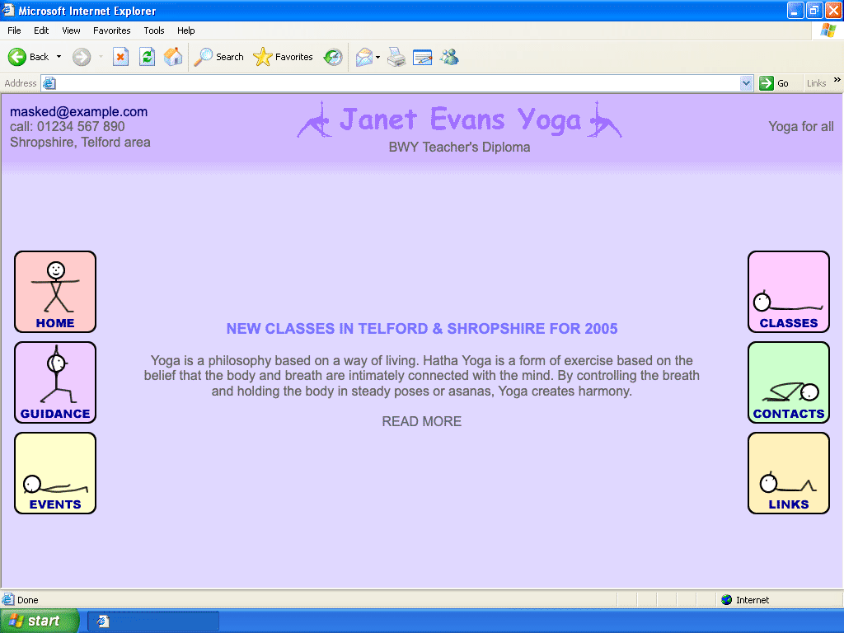The image size is (844, 633).
Task: Click the masked@example.com email link
Action: (78, 111)
